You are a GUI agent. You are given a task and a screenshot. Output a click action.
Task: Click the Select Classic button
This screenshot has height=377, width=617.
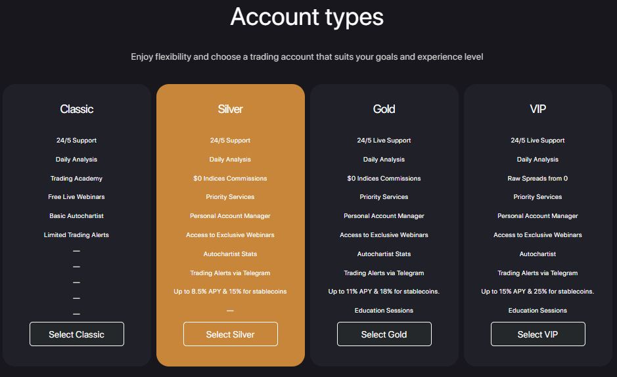point(77,334)
